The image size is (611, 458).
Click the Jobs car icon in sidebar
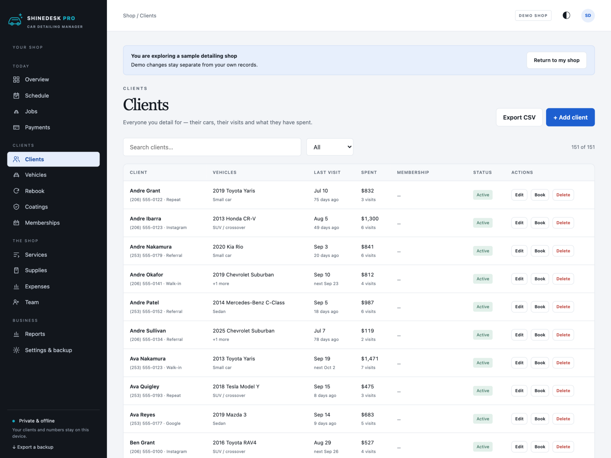[x=16, y=112]
